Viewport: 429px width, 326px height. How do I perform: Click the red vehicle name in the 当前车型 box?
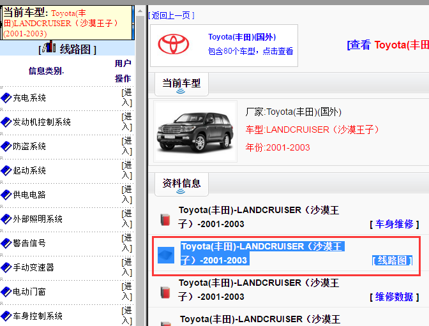pyautogui.click(x=61, y=24)
